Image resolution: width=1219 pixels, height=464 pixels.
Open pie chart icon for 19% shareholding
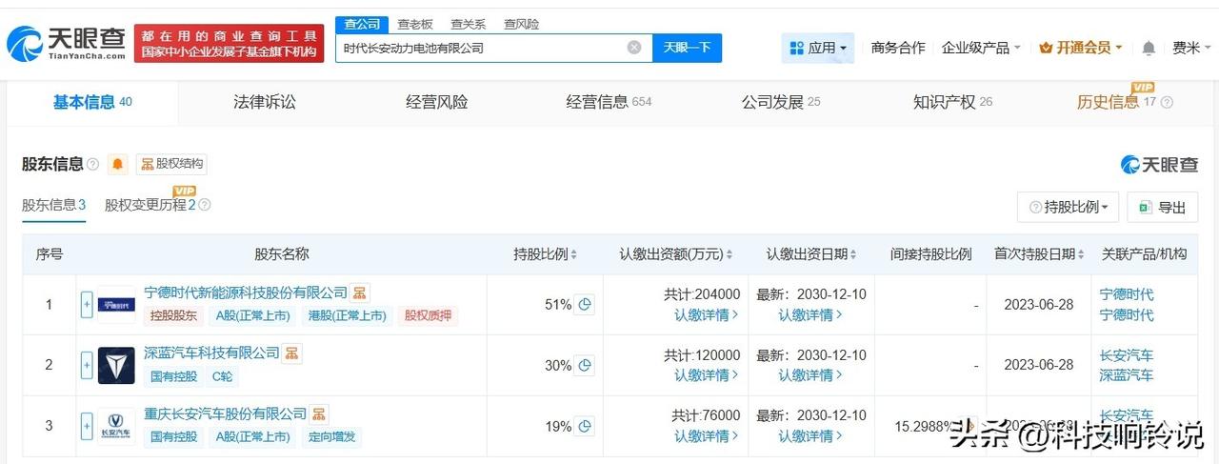tap(585, 426)
